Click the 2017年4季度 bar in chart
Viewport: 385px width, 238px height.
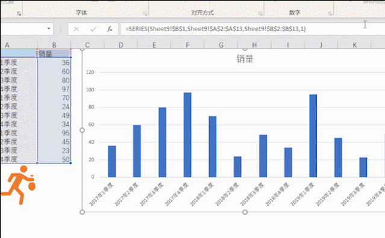coord(187,135)
